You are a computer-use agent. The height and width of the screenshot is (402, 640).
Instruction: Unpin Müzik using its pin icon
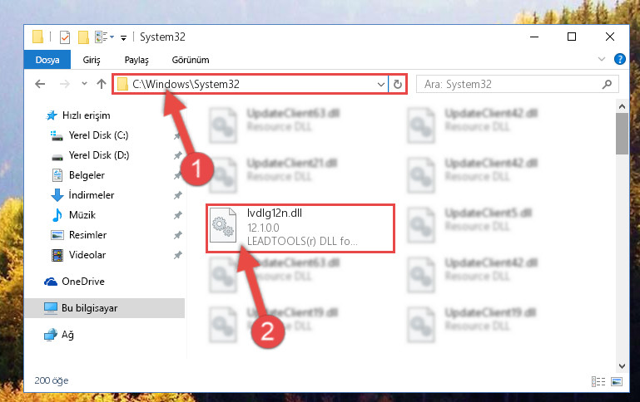(x=177, y=215)
